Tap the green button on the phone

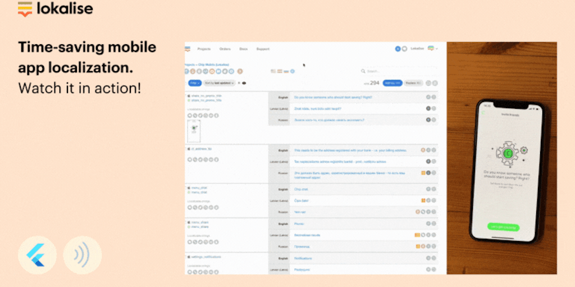pyautogui.click(x=503, y=227)
